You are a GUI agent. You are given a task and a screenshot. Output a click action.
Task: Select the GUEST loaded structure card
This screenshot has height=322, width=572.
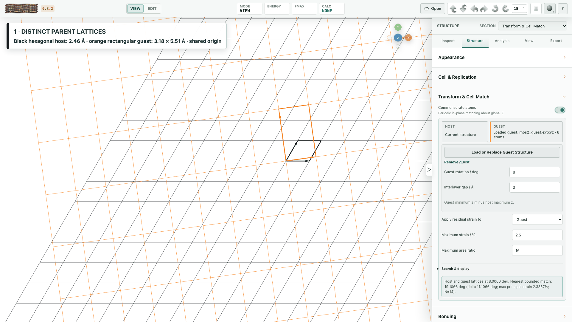coord(526,131)
